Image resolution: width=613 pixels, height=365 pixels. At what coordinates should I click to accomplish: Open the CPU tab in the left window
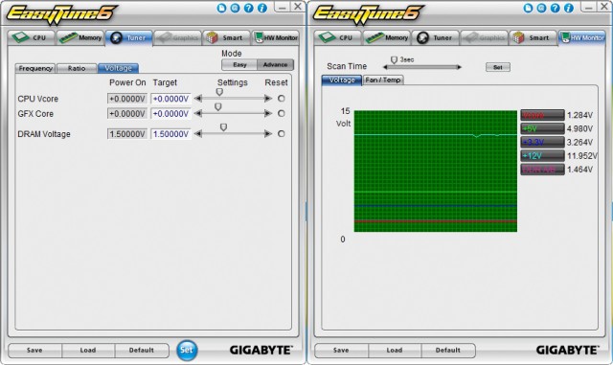point(31,38)
